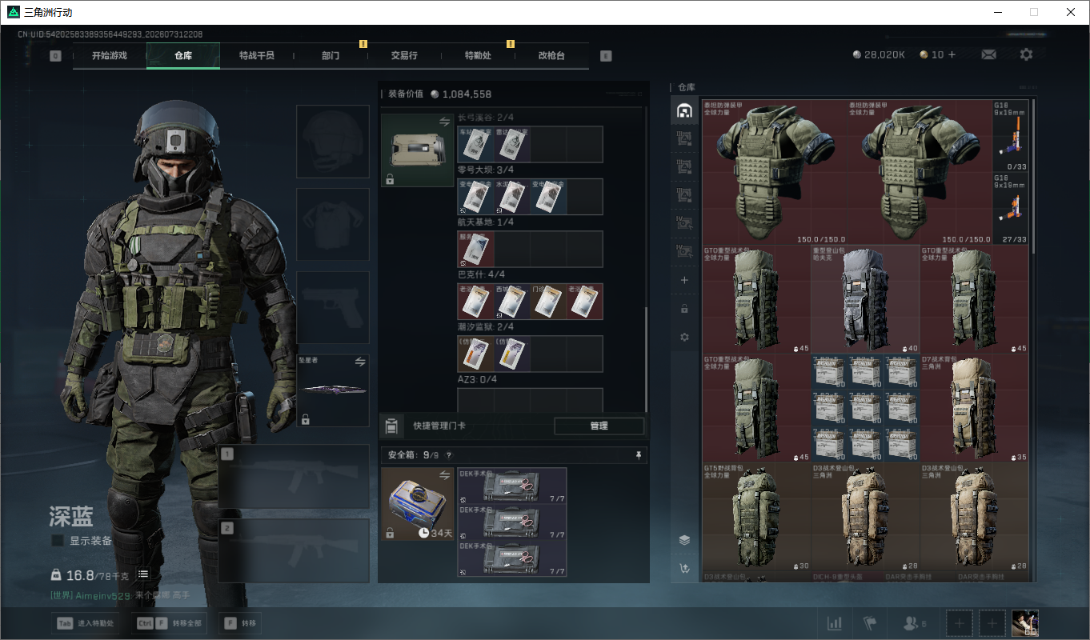Select the 航天基地 key card

click(475, 249)
